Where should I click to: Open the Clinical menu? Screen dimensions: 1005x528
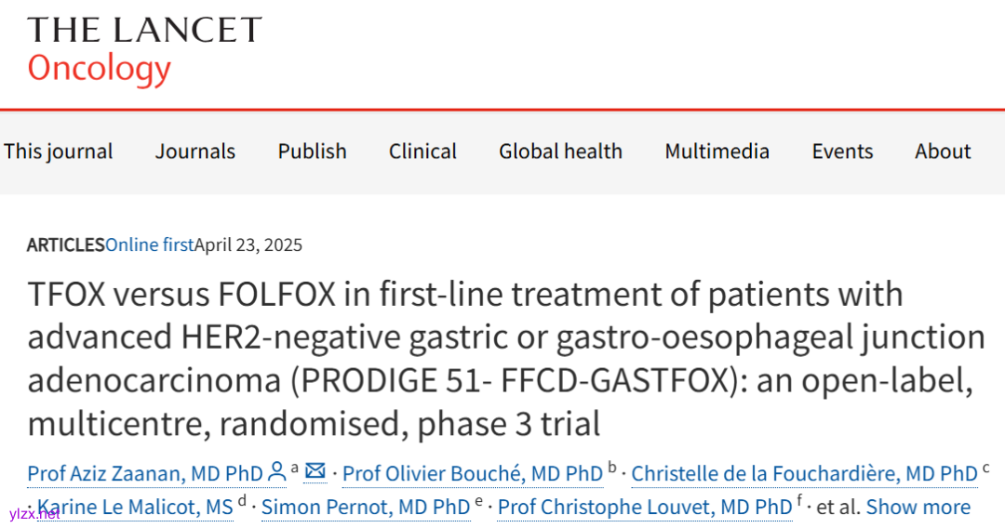coord(422,152)
